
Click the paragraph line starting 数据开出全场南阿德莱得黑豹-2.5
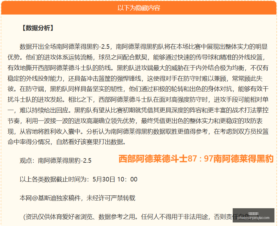(x=144, y=47)
